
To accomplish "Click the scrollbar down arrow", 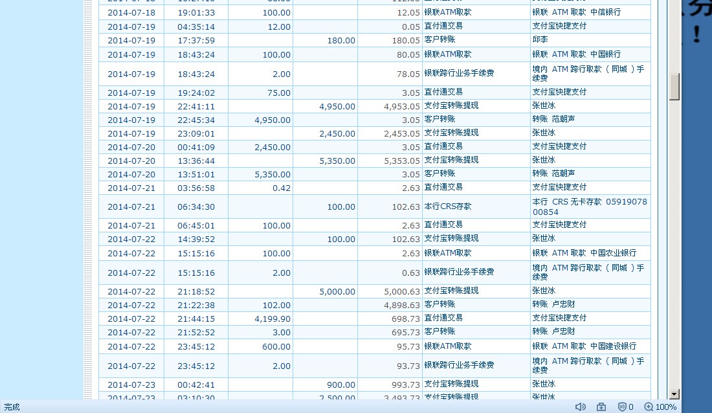I will click(x=674, y=394).
